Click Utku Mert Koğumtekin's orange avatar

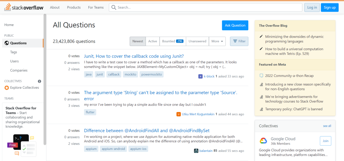pyautogui.click(x=178, y=114)
